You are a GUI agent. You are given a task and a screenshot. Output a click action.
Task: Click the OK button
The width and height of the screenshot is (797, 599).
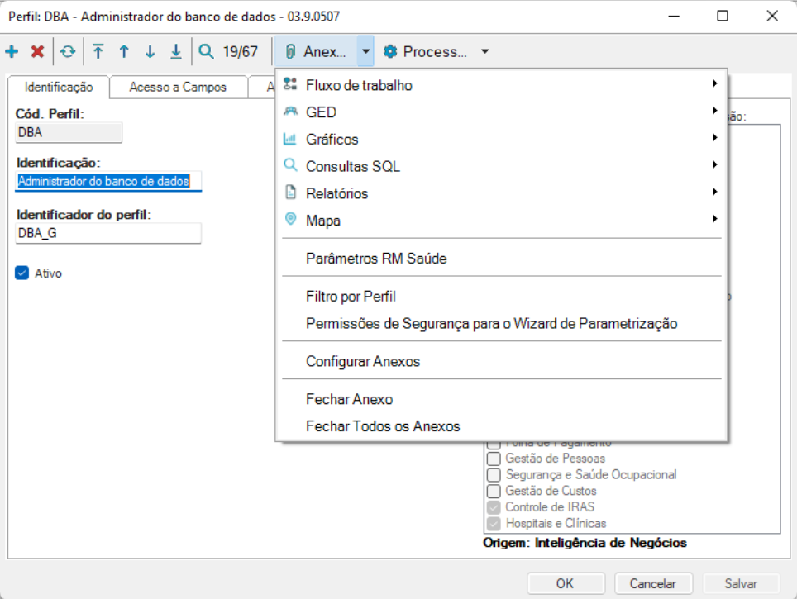[566, 584]
